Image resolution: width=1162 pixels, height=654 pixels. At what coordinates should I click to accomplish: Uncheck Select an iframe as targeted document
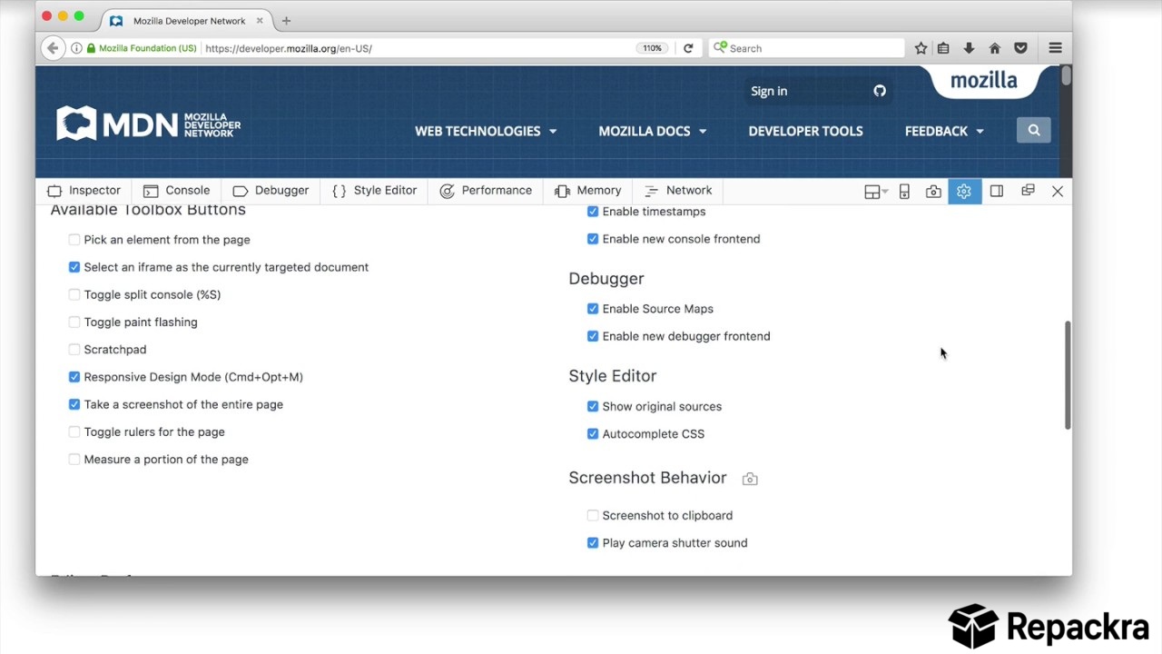(74, 267)
